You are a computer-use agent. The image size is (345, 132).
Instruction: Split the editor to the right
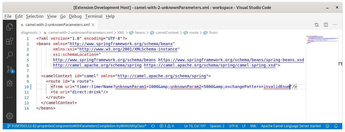326,25
